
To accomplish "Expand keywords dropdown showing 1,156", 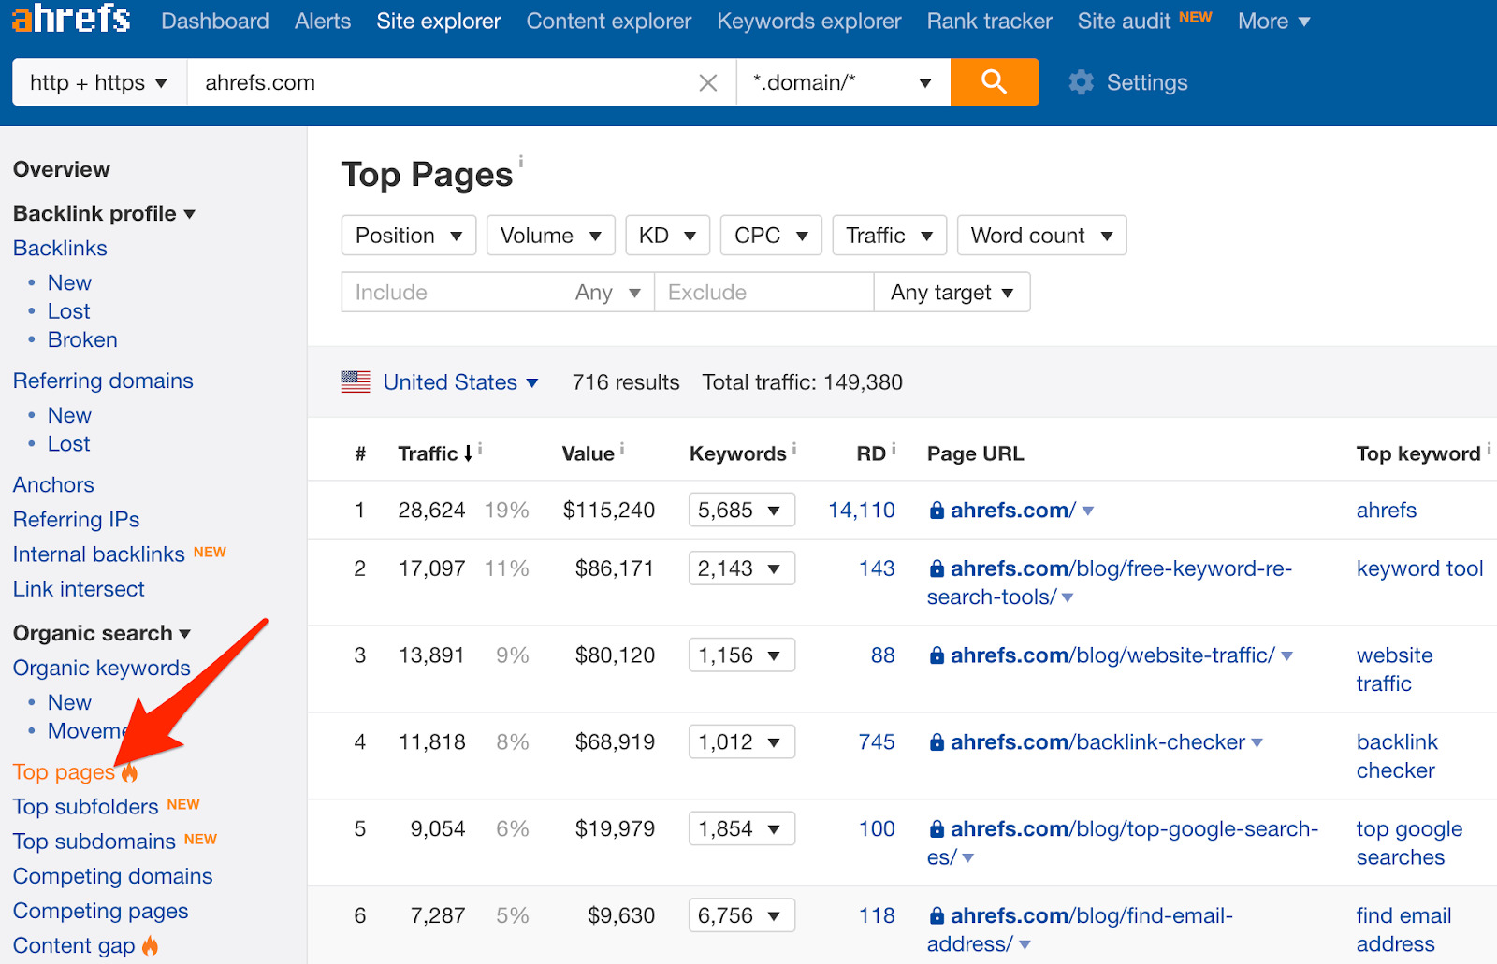I will [x=742, y=655].
